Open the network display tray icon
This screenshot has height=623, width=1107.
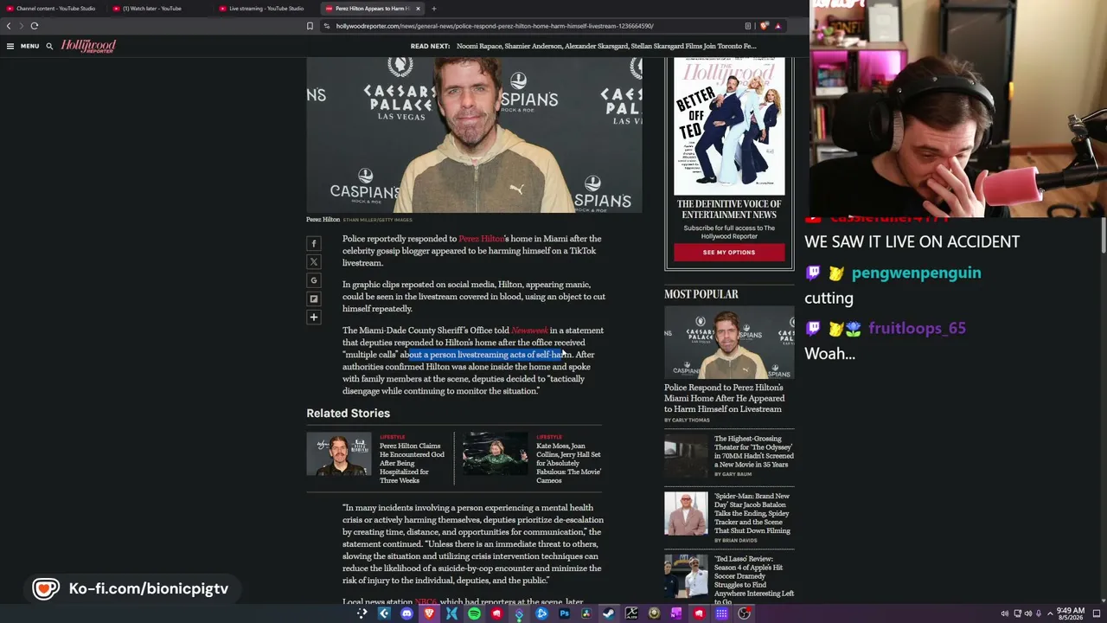coord(1017,613)
